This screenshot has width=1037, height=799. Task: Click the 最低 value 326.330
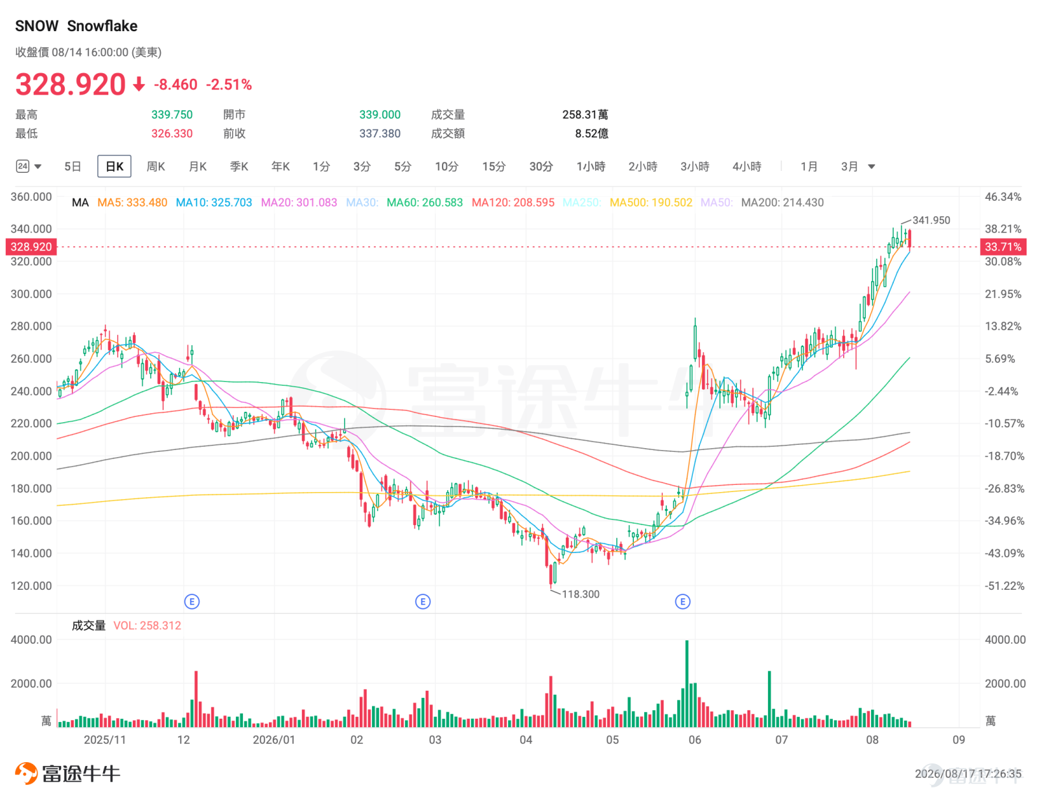[x=172, y=133]
